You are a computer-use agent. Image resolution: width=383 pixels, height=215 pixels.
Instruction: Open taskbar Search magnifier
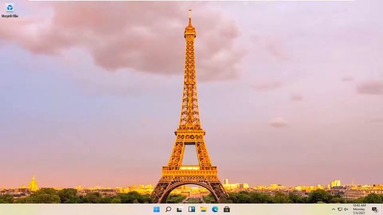click(168, 210)
